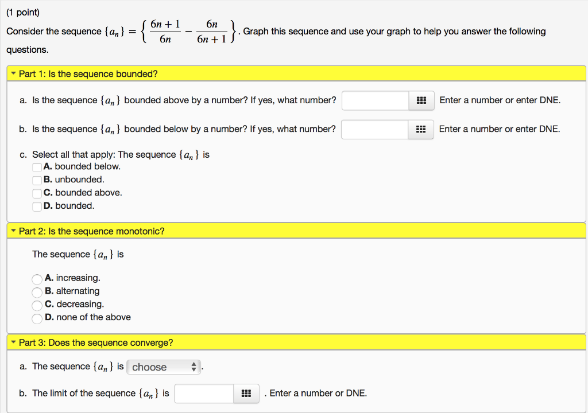Select radio A. increasing
588x413 pixels.
coord(37,279)
